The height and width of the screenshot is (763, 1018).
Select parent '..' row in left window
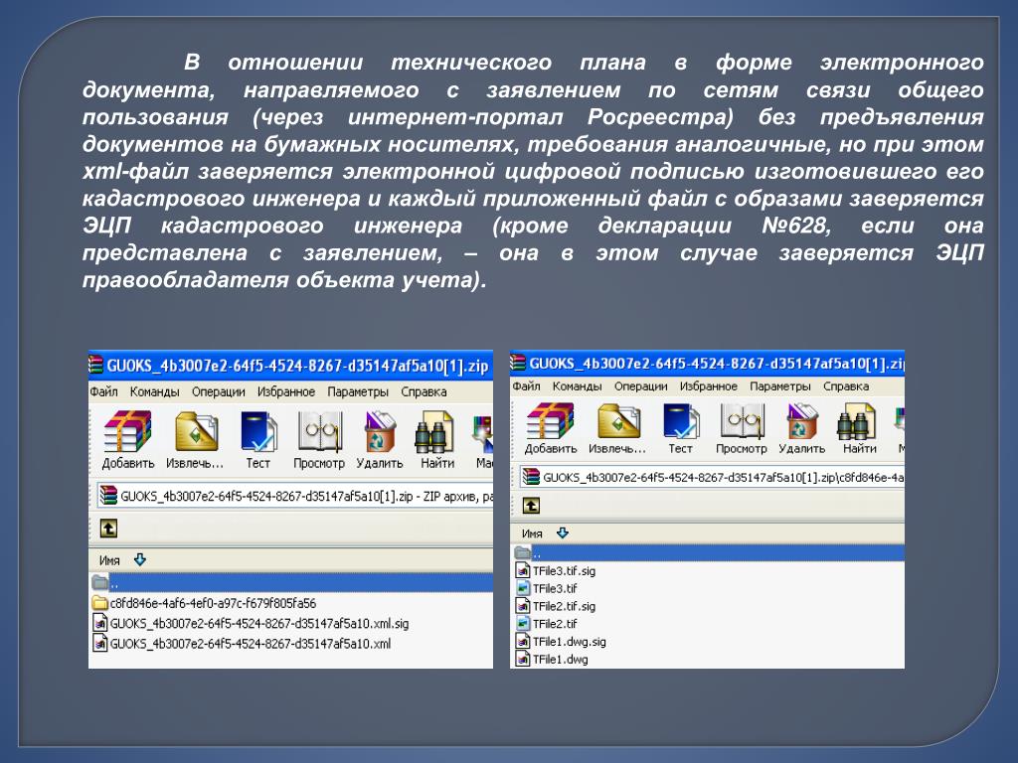tap(291, 582)
